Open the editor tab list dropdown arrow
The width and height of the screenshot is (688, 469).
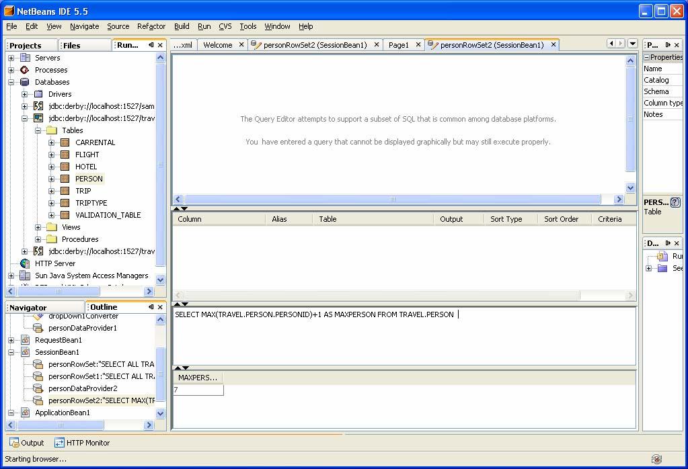[x=633, y=44]
